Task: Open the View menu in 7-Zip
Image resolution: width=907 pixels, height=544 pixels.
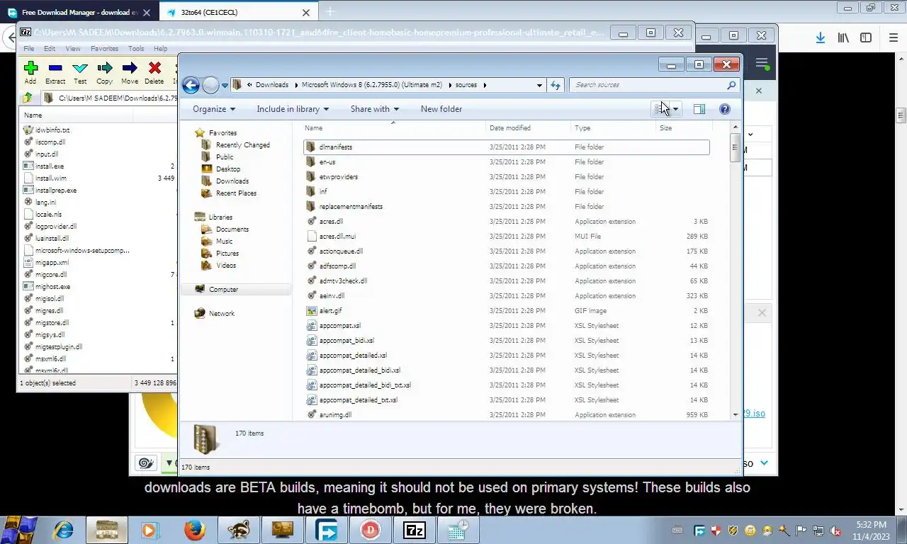Action: 73,49
